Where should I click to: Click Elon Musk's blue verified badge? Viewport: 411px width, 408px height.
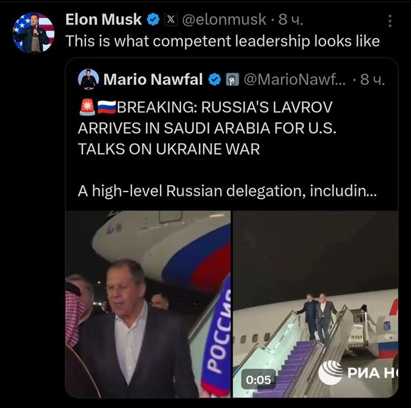click(153, 21)
